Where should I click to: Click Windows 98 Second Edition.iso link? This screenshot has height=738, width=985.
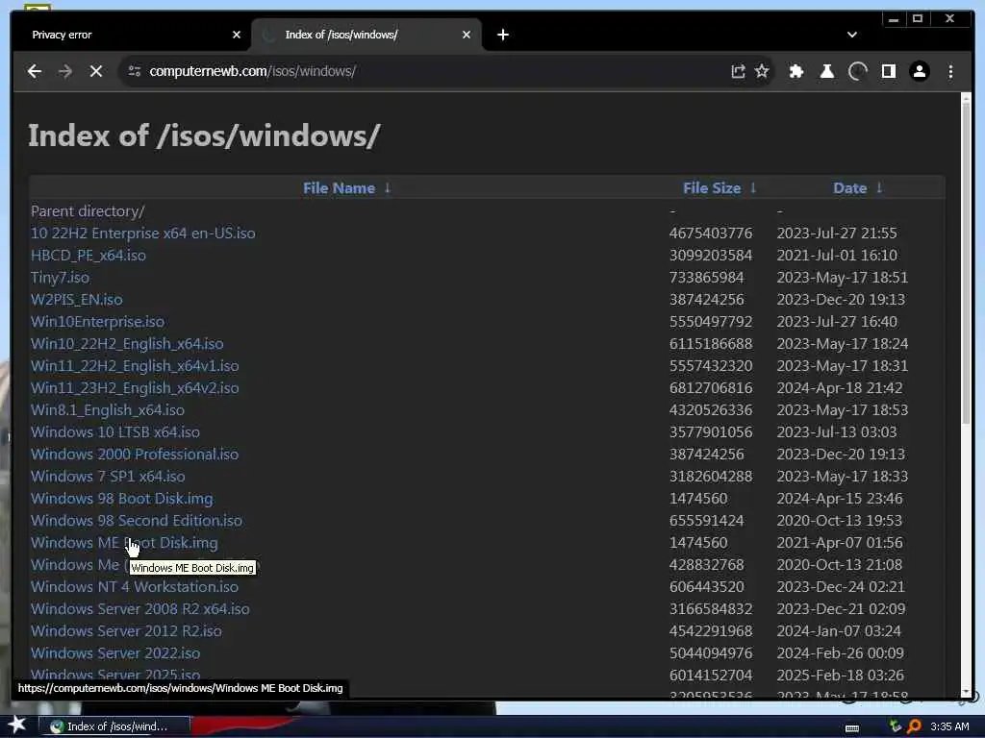tap(137, 521)
